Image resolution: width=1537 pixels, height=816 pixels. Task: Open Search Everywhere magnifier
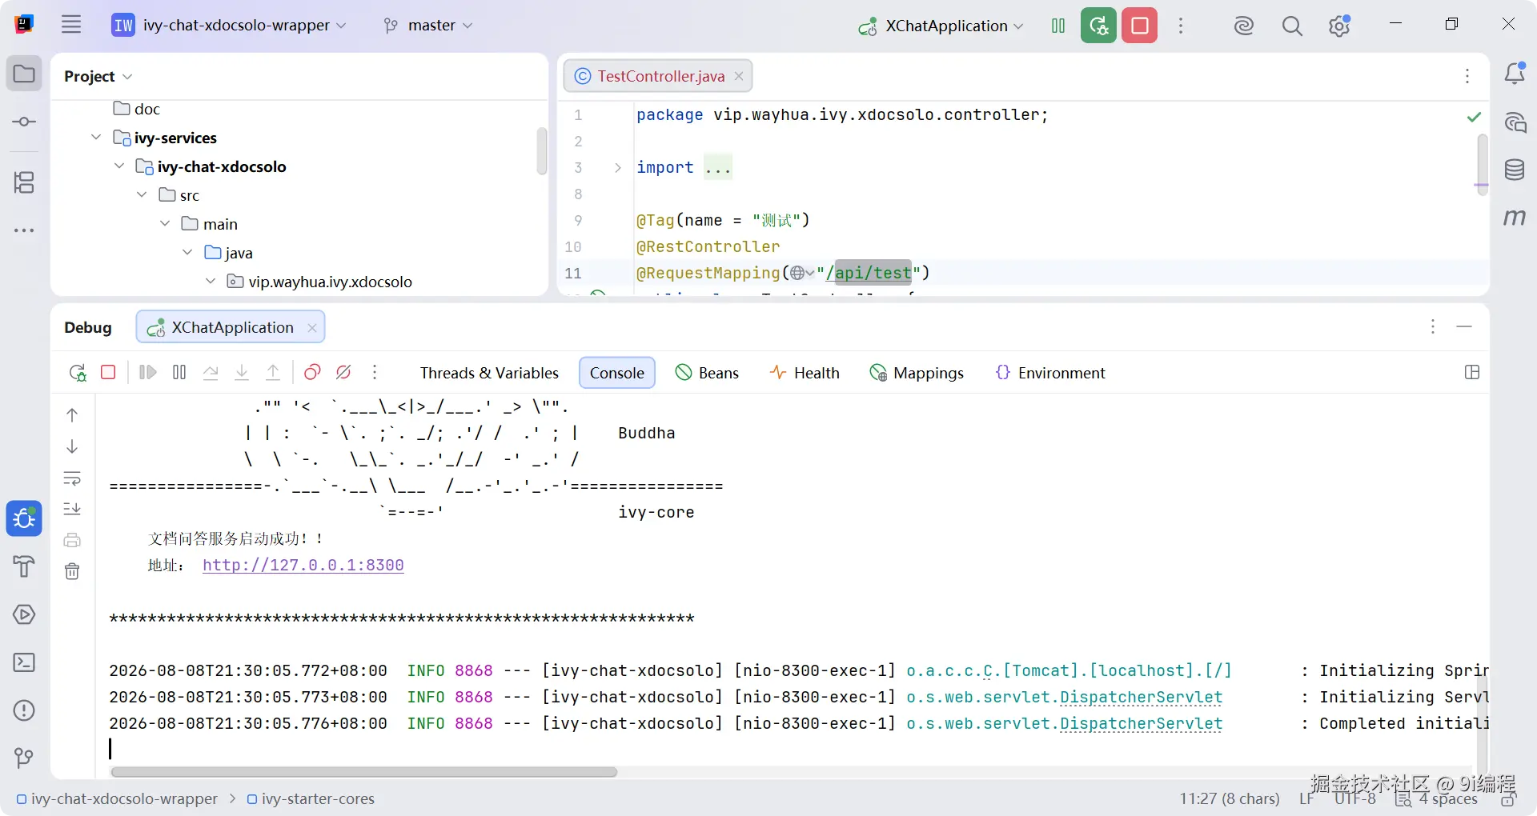coord(1292,26)
